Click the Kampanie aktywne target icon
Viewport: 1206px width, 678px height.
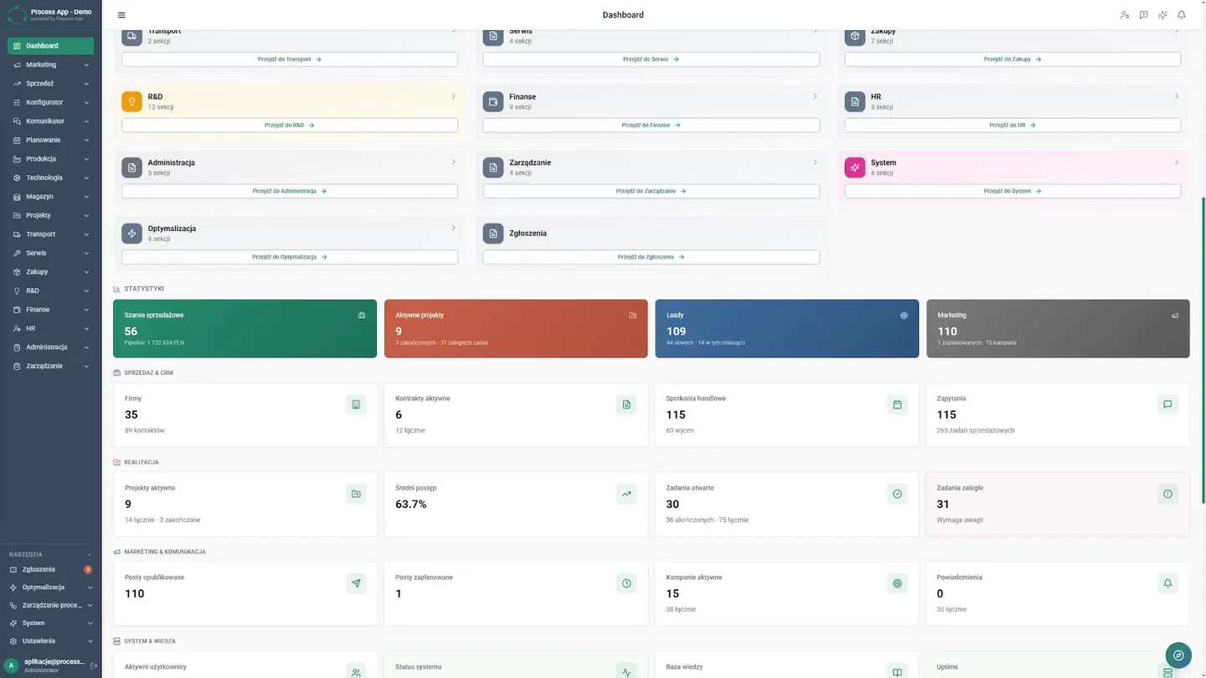point(897,583)
